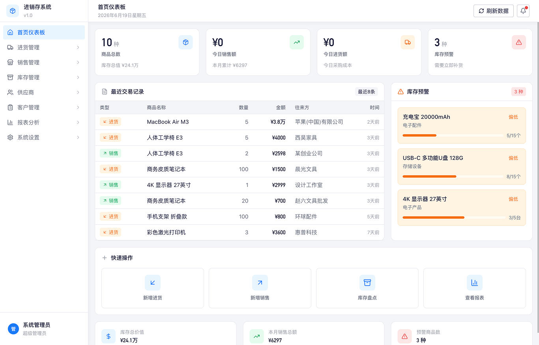Expand the 供应商 submenu chevron
This screenshot has width=539, height=345.
(x=78, y=92)
